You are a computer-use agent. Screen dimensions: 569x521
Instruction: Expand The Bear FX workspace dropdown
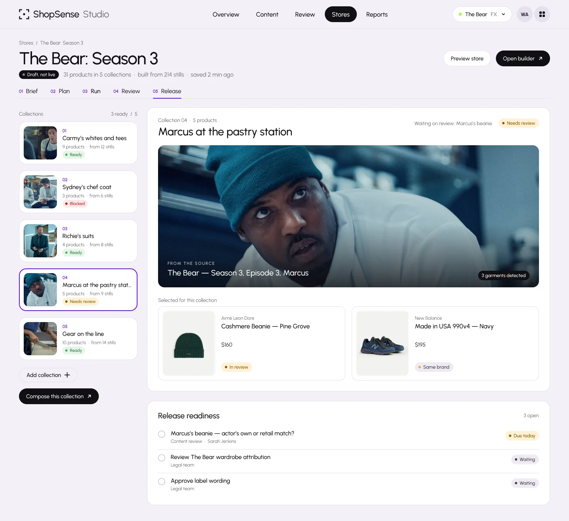tap(482, 14)
